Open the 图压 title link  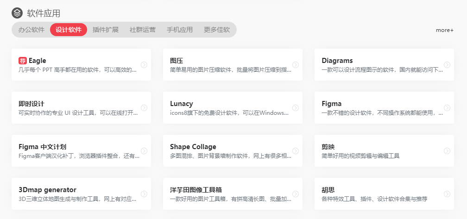point(177,61)
